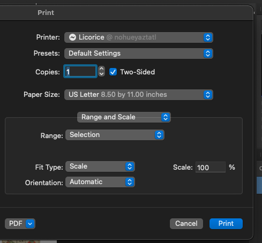Click the Scale percentage input field
Image resolution: width=262 pixels, height=243 pixels.
(211, 168)
